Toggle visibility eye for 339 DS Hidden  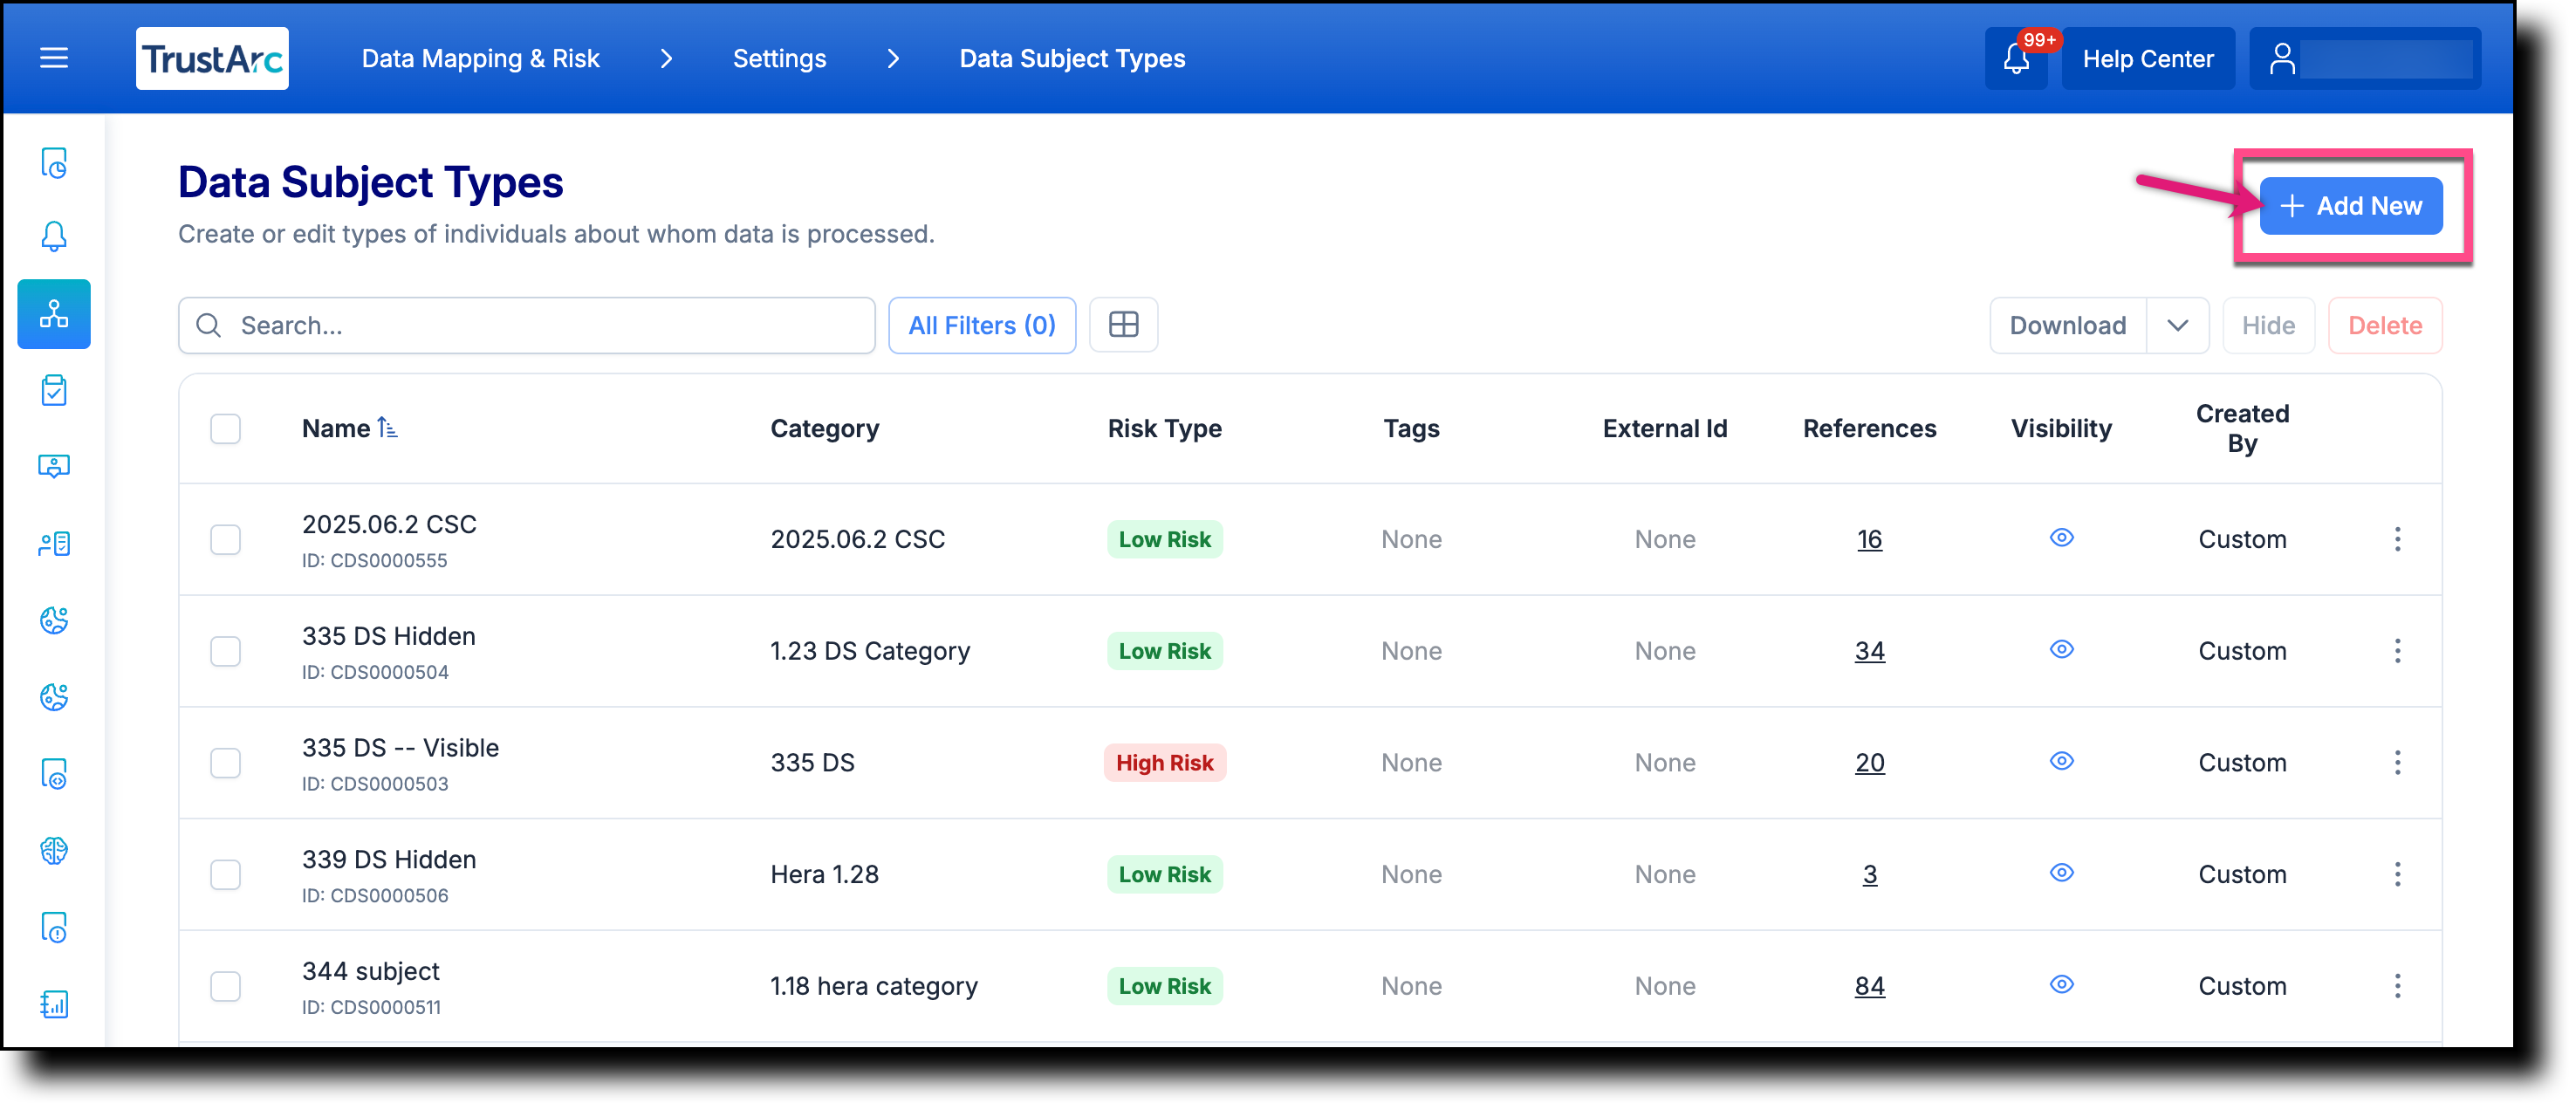pos(2061,873)
